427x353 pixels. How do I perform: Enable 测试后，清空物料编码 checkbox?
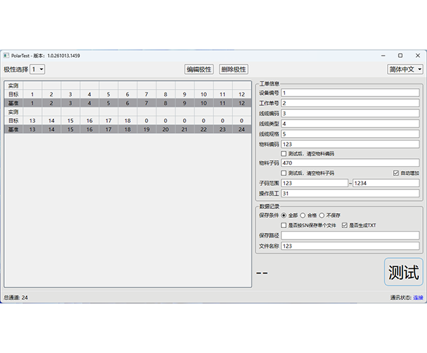[284, 153]
